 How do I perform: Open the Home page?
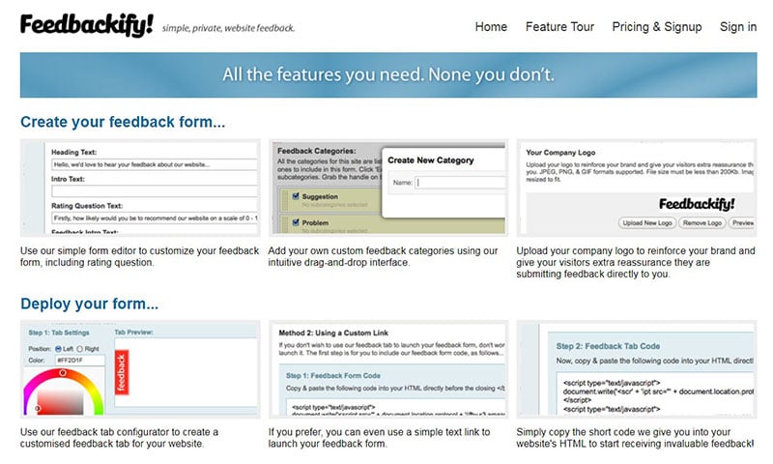tap(491, 27)
